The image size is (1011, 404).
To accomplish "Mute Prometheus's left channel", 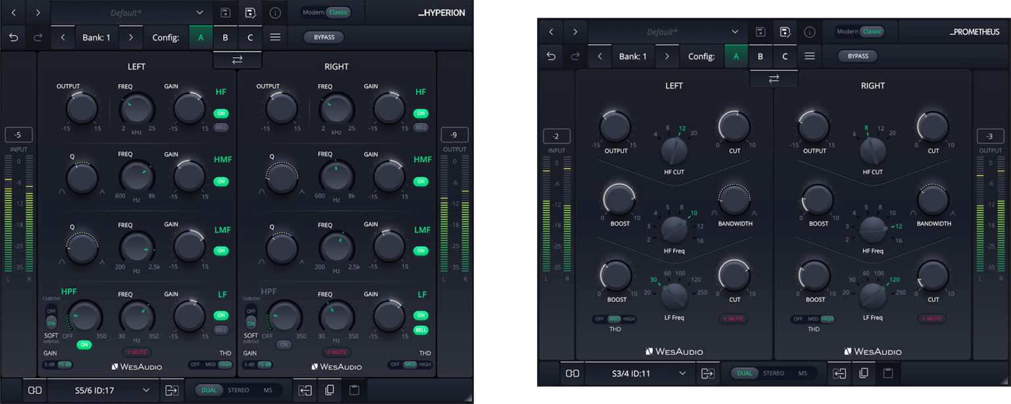I will 733,318.
